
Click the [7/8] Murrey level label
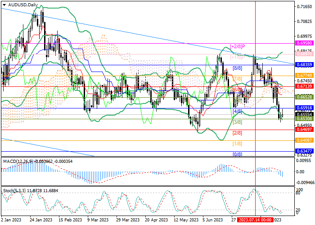[237, 79]
